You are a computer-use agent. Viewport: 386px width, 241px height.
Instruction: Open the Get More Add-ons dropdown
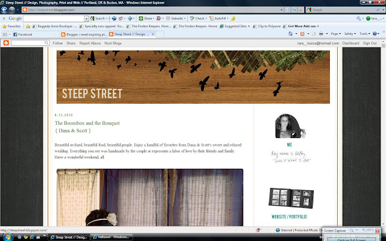[x=301, y=26]
